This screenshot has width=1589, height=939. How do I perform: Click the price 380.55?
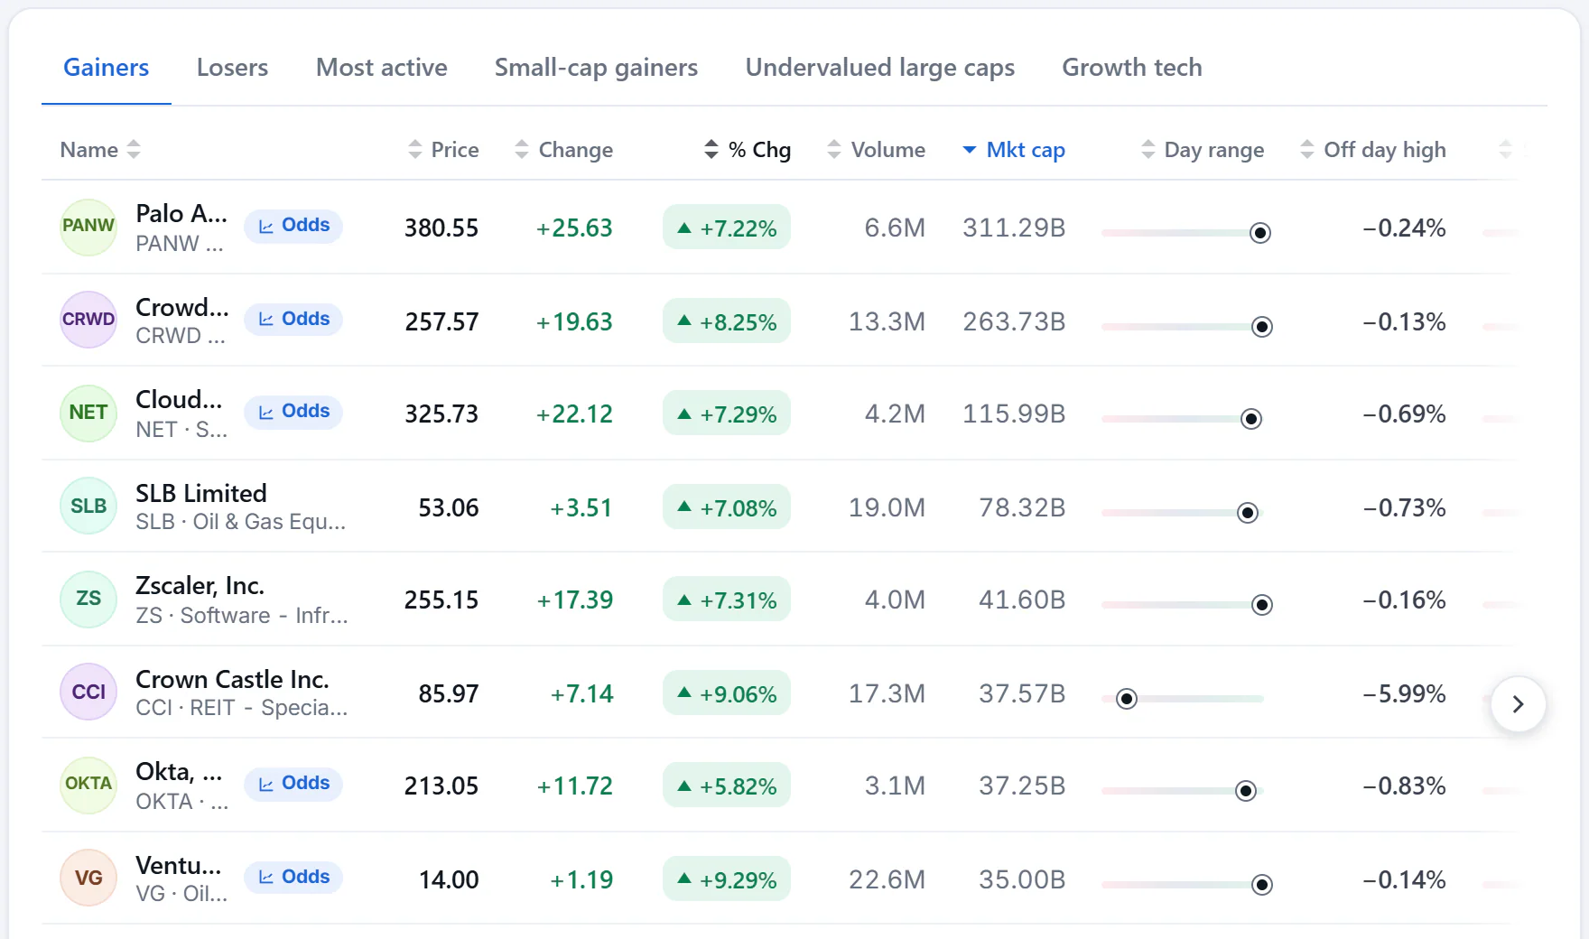click(441, 228)
